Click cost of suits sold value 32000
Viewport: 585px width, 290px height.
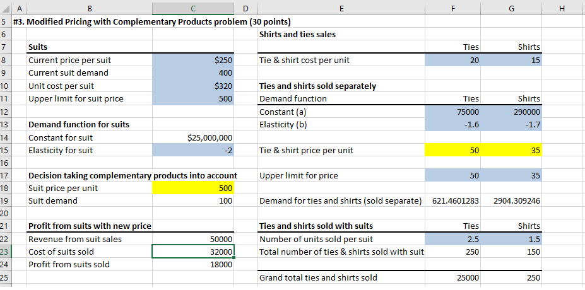point(193,252)
